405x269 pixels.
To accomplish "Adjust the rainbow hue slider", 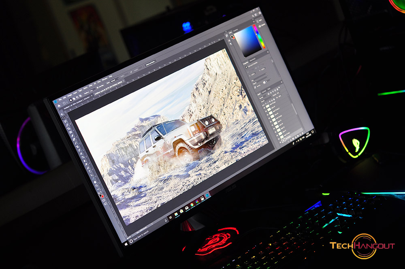I will [x=259, y=36].
